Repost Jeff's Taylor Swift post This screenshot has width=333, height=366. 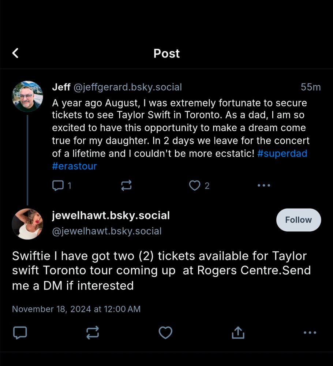click(126, 186)
